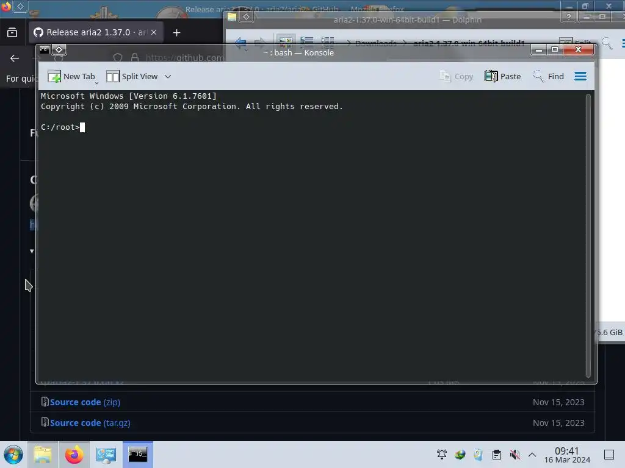
Task: Click the Konsole vertical scrollbar
Action: [x=588, y=236]
